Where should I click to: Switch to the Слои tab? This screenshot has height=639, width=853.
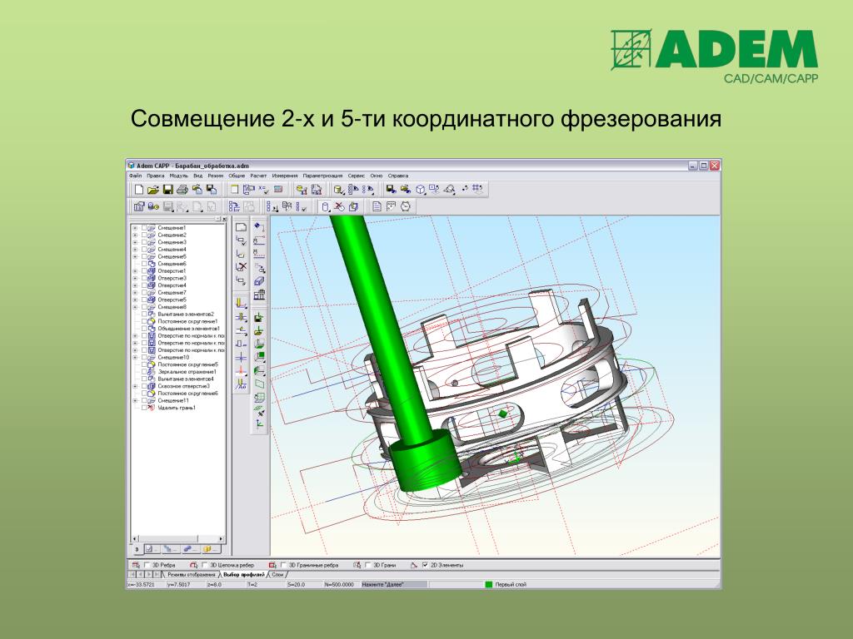(x=277, y=575)
